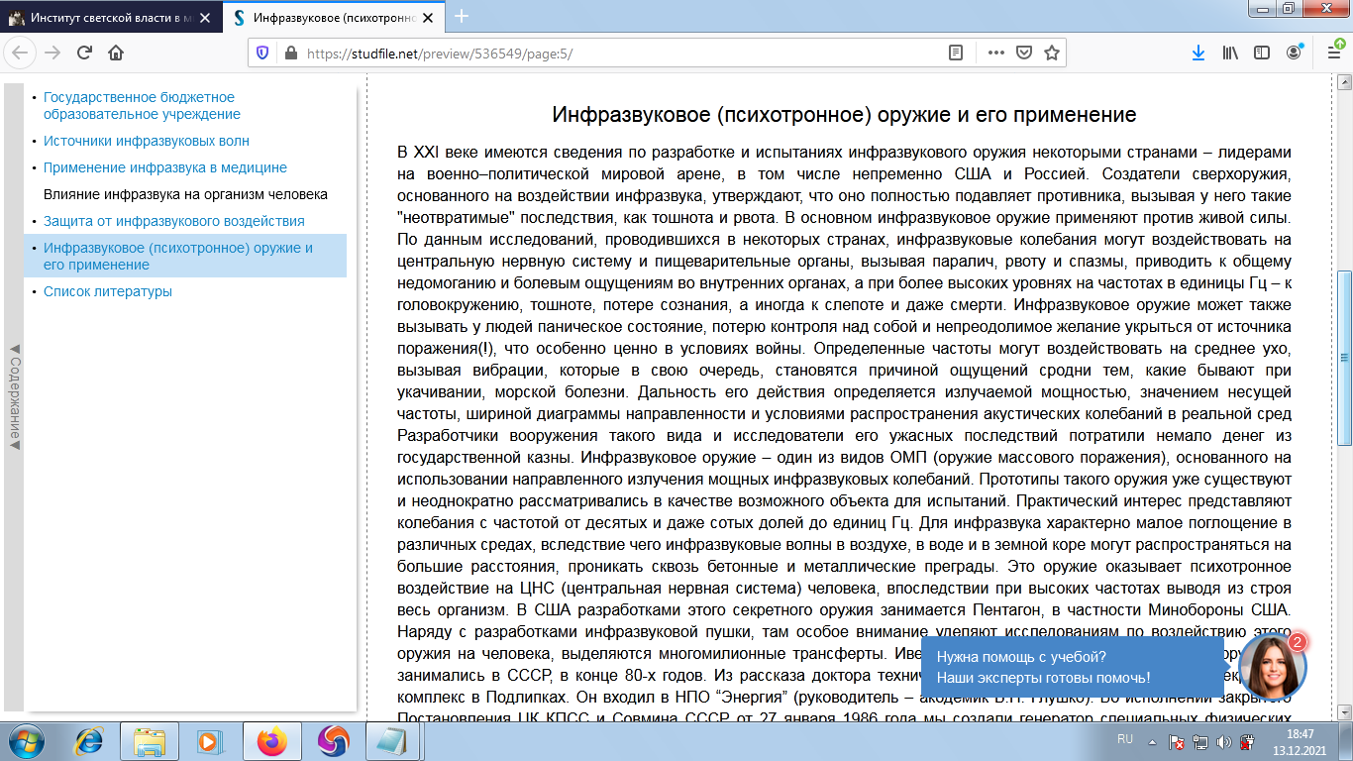Toggle the Firefox sidebars button
This screenshot has height=761, width=1353.
[x=1262, y=54]
